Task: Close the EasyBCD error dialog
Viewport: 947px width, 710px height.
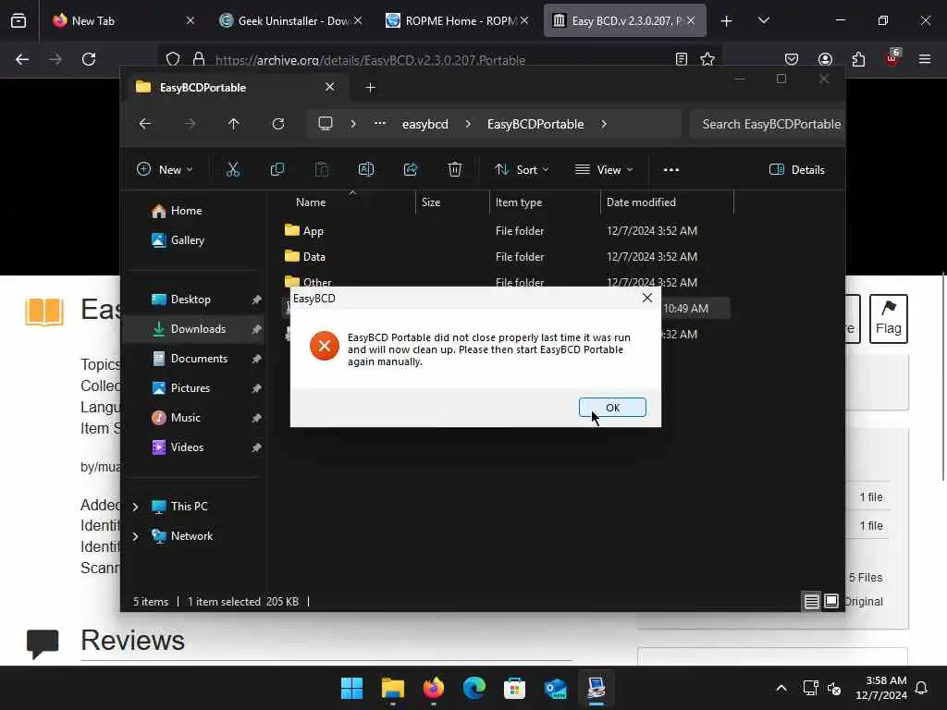Action: tap(646, 299)
